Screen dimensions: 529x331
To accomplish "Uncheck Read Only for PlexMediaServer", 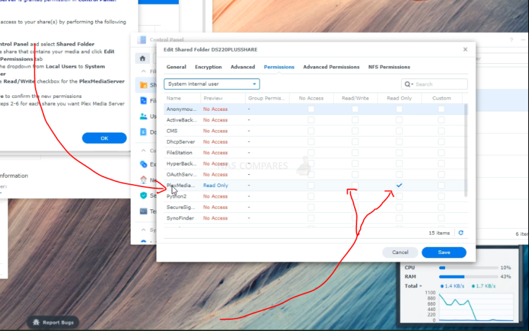I will click(x=399, y=185).
